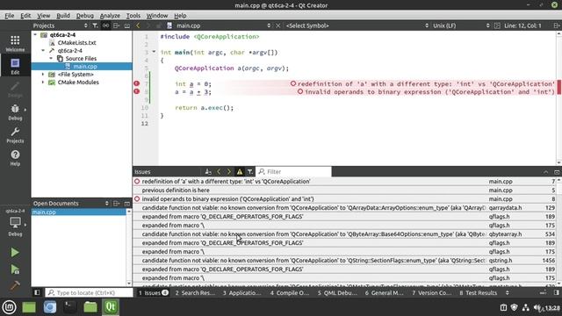
Task: Open the Version Control pane
Action: coord(431,292)
